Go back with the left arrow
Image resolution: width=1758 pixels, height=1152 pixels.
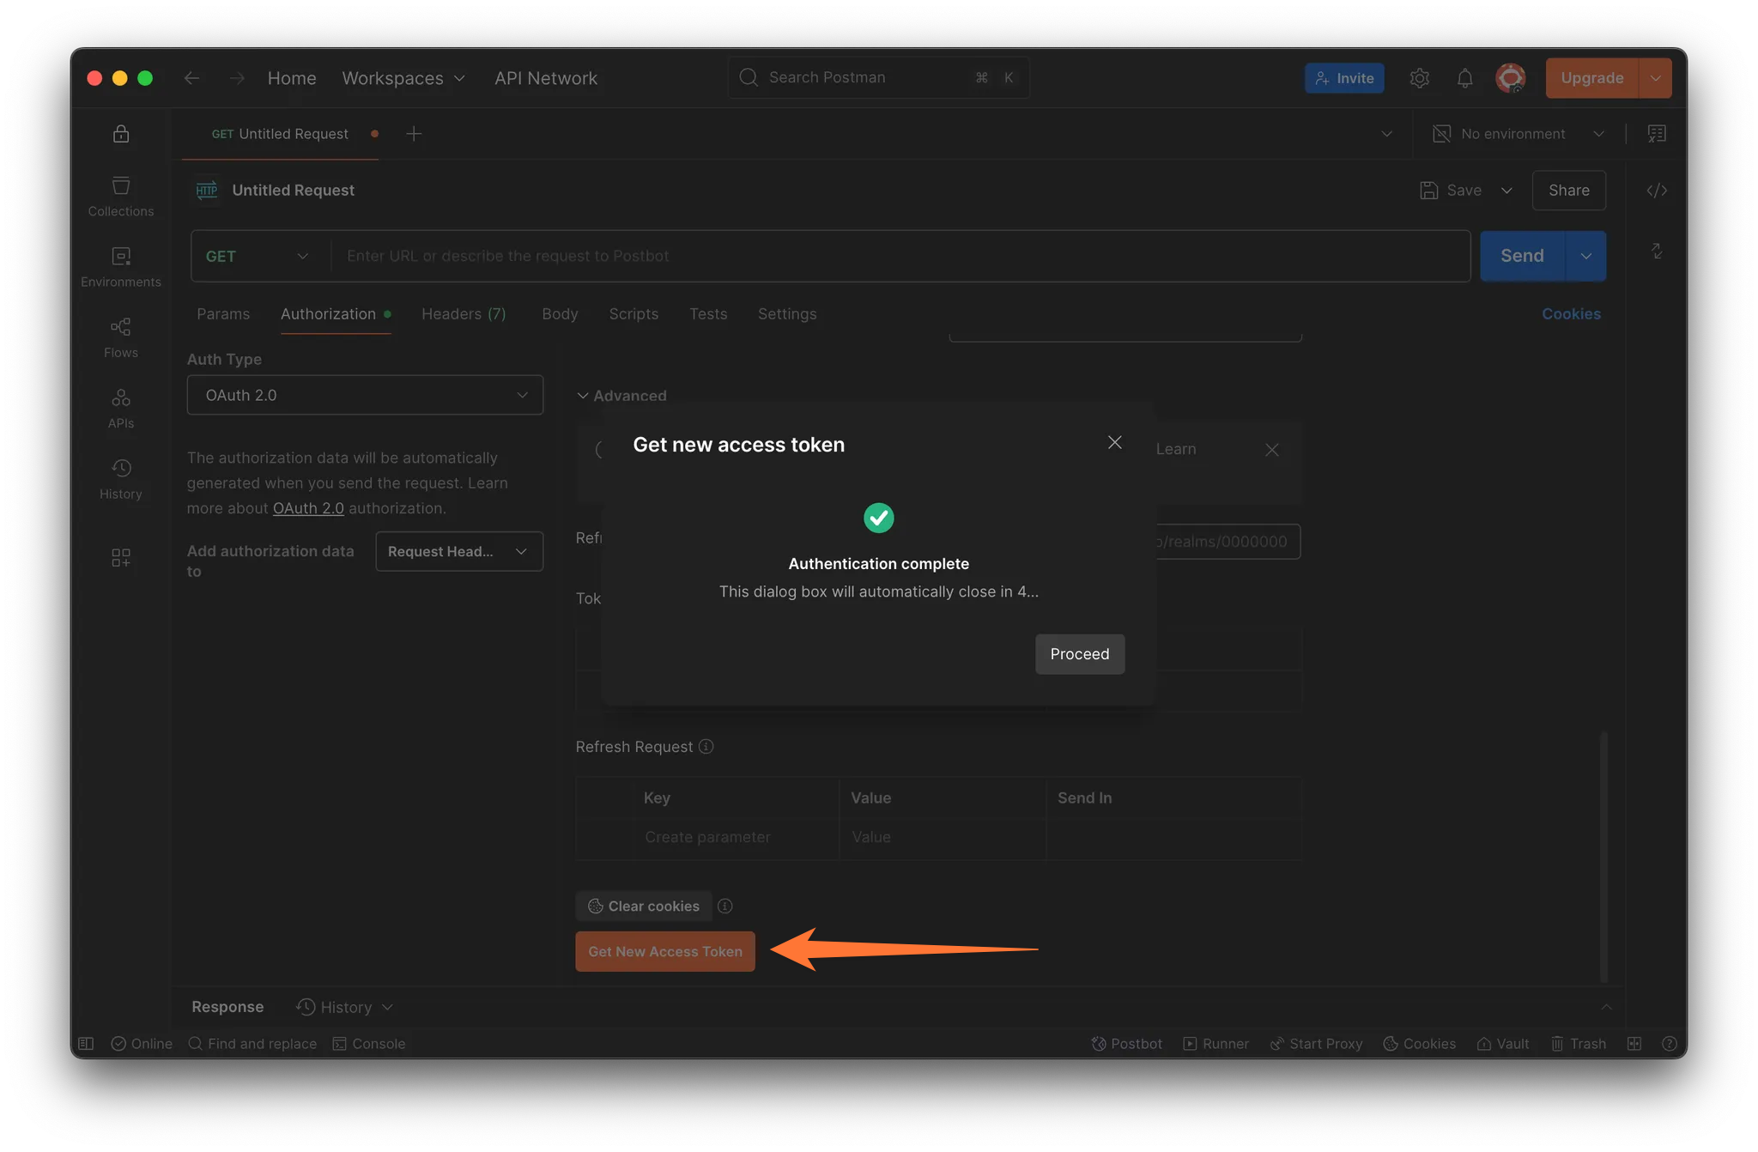(x=192, y=78)
